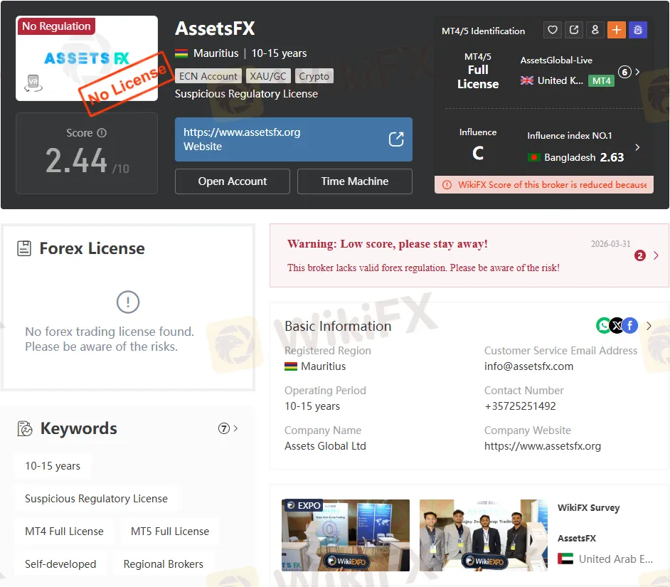Click the AssetsFX broker title

pos(215,28)
